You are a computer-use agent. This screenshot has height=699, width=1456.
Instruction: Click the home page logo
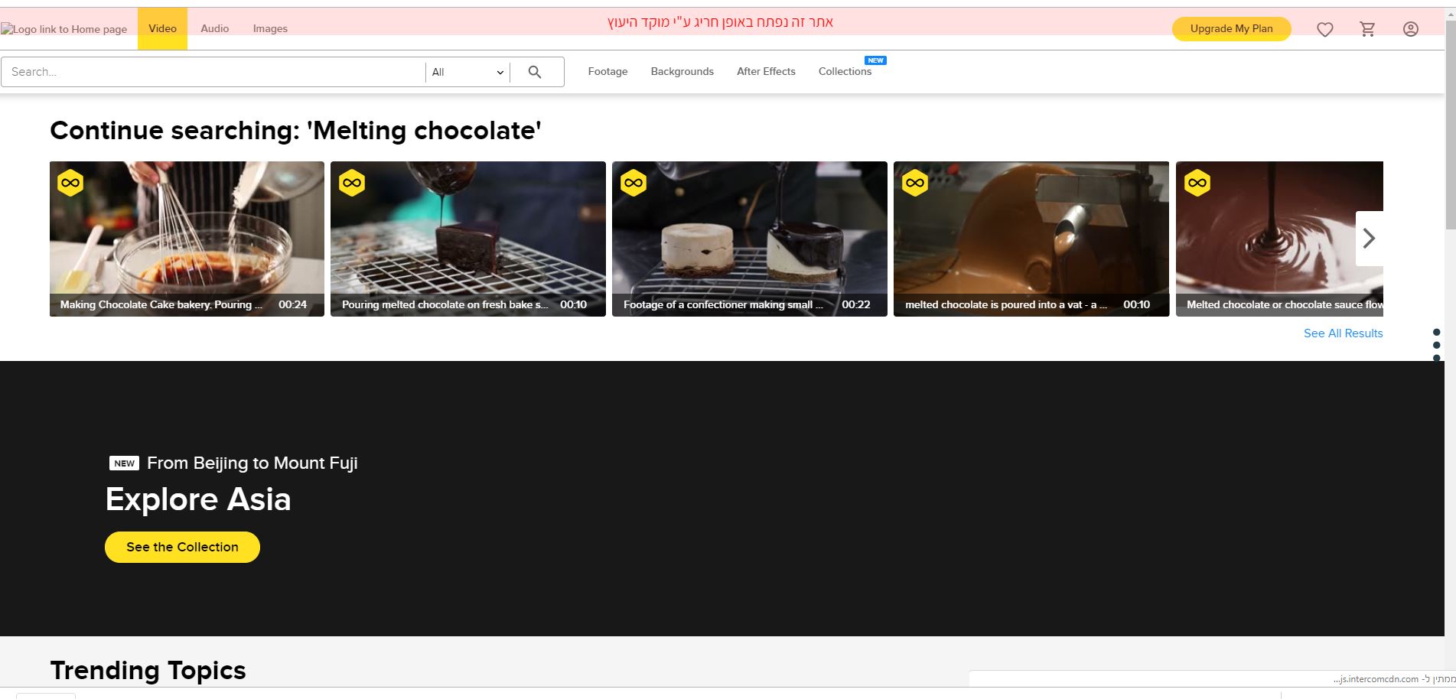pyautogui.click(x=64, y=29)
